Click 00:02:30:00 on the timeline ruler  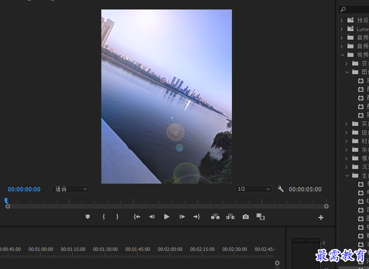[235, 249]
